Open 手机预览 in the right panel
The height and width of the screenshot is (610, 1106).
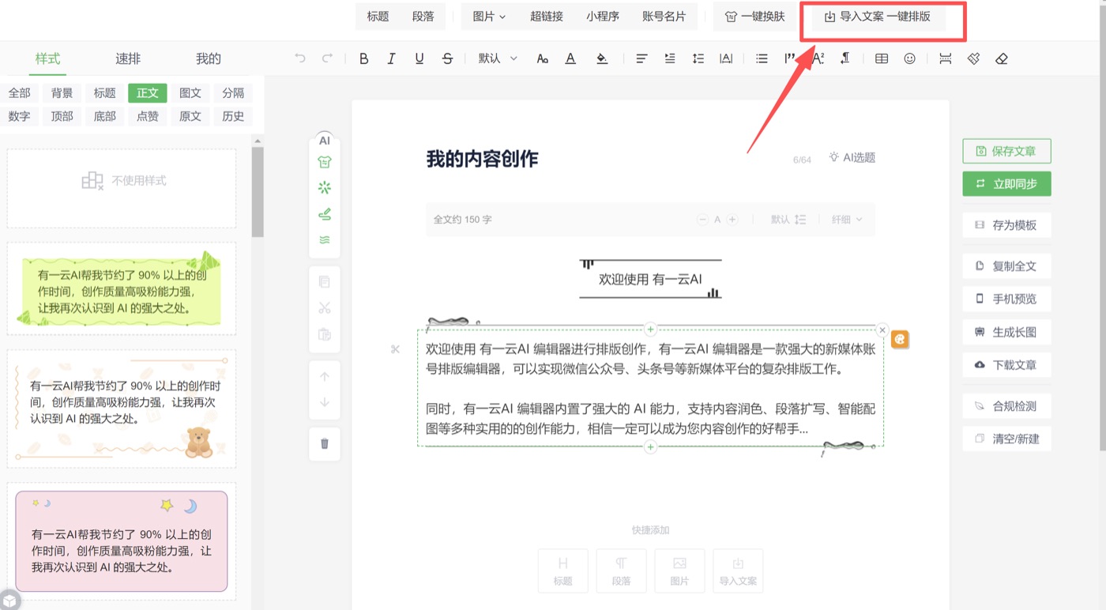coord(1006,299)
